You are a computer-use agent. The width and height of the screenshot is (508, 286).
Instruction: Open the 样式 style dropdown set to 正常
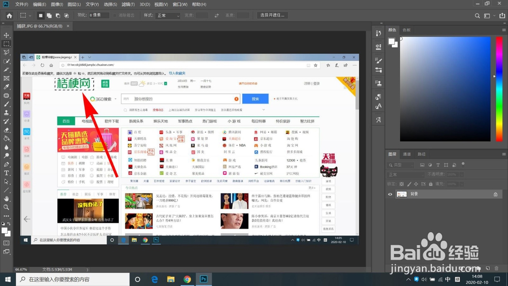pos(168,16)
